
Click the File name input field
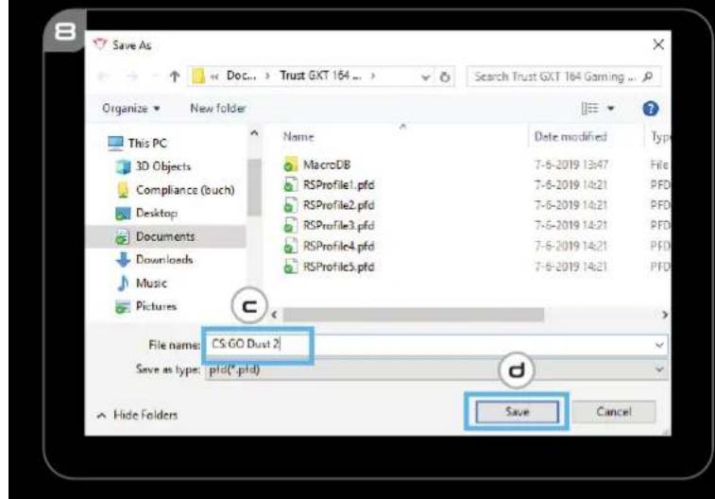point(436,344)
